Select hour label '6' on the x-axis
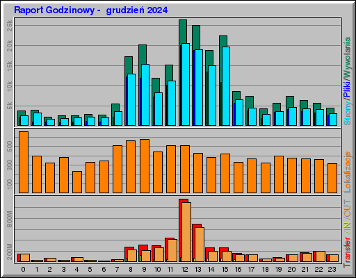The height and width of the screenshot is (278, 356). 104,270
